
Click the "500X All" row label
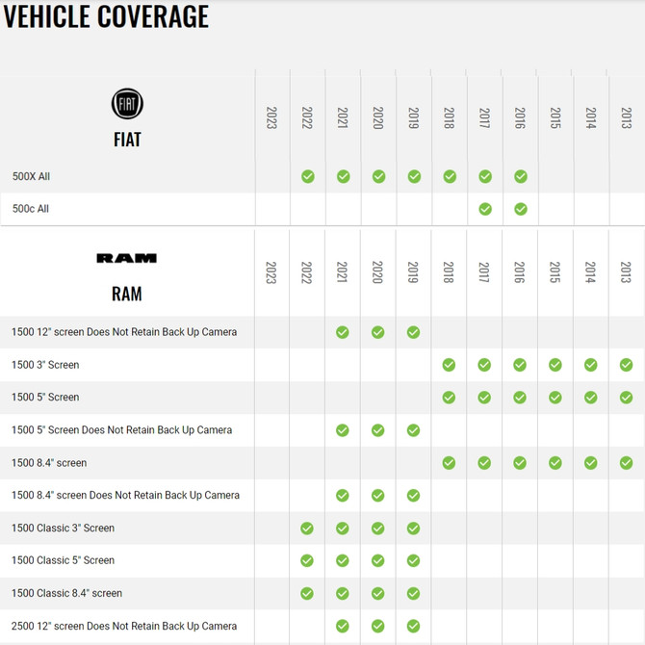31,177
